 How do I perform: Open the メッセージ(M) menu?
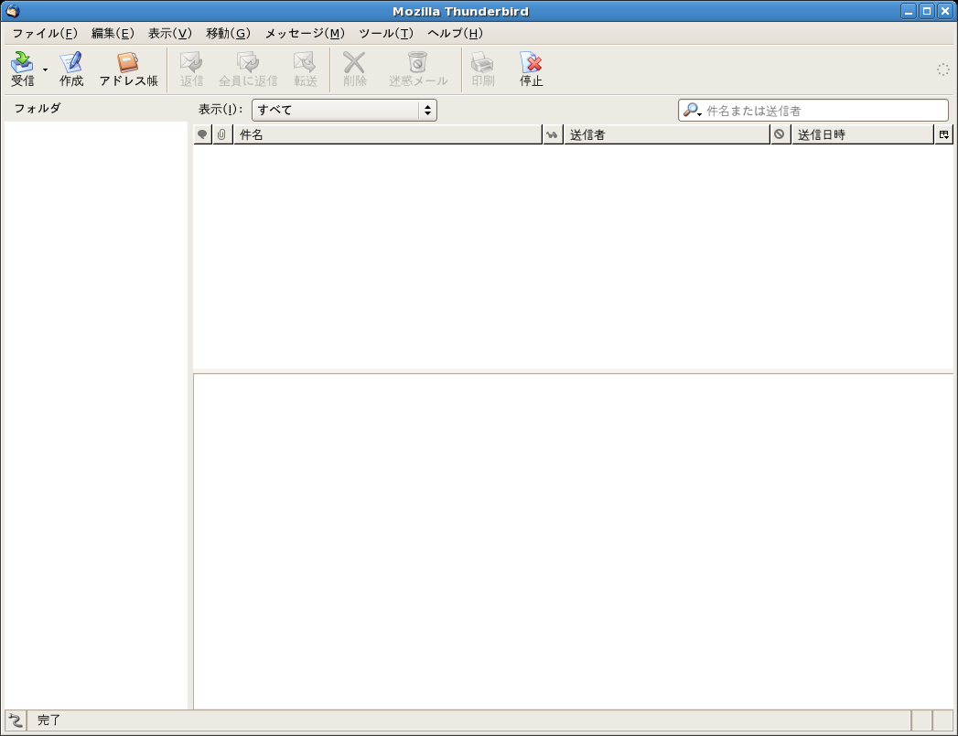(x=305, y=33)
